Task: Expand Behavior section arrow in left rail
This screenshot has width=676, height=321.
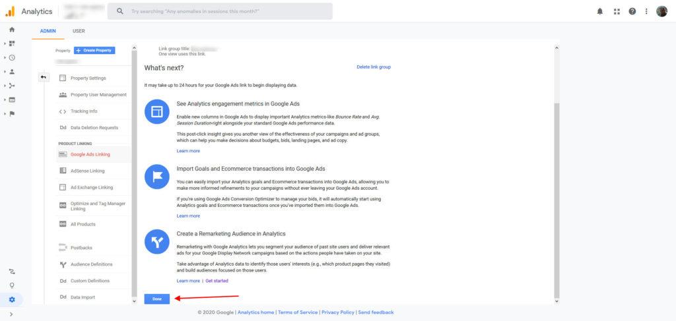Action: tap(5, 100)
